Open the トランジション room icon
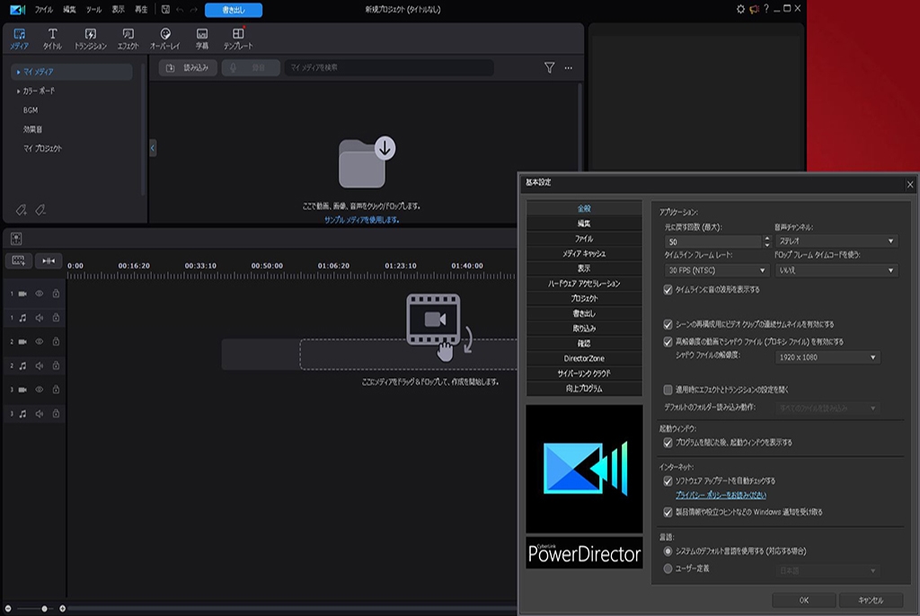Viewport: 920px width, 616px height. click(91, 38)
